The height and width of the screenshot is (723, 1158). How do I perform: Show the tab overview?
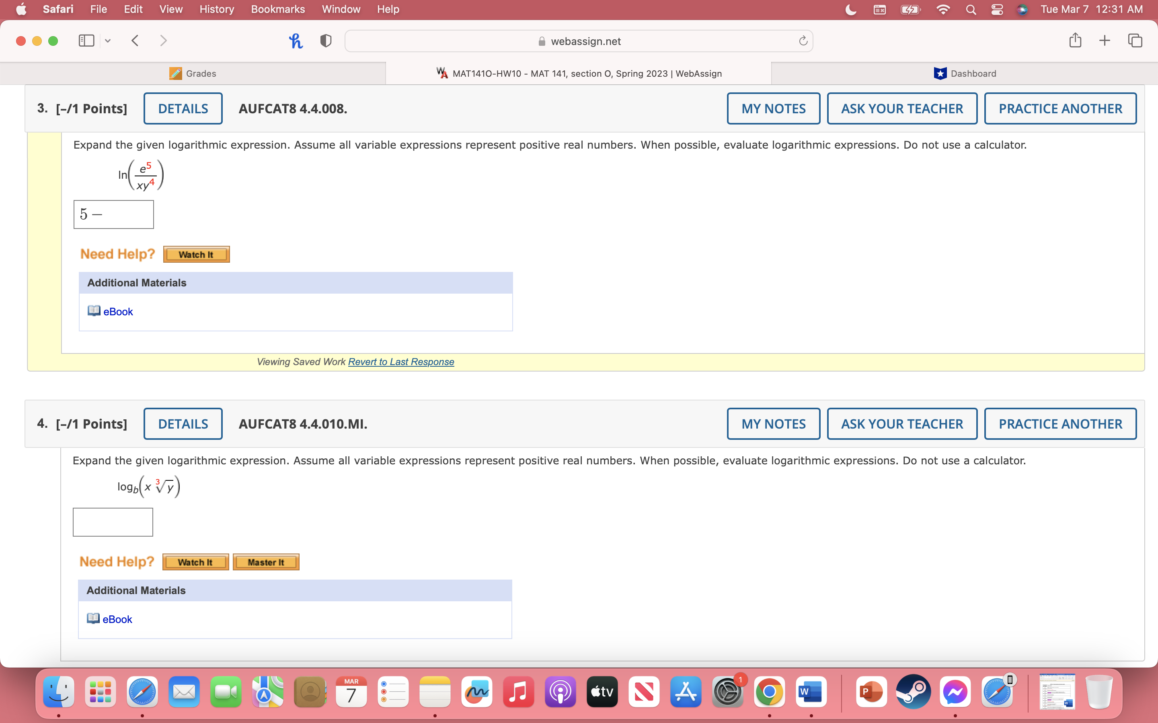pyautogui.click(x=1135, y=40)
